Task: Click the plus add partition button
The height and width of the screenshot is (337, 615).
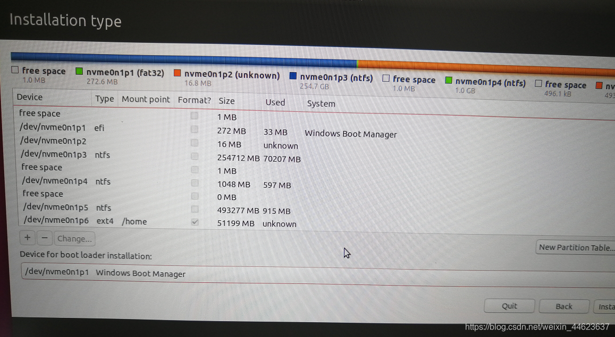Action: click(x=28, y=238)
